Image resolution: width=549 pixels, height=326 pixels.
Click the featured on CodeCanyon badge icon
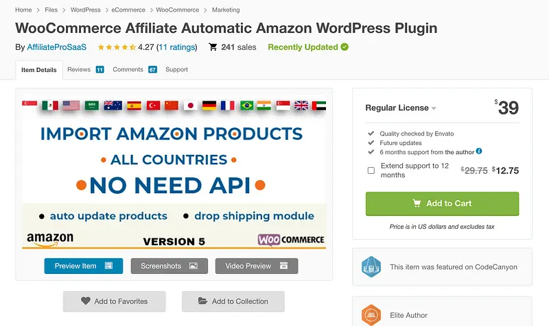[x=371, y=267]
